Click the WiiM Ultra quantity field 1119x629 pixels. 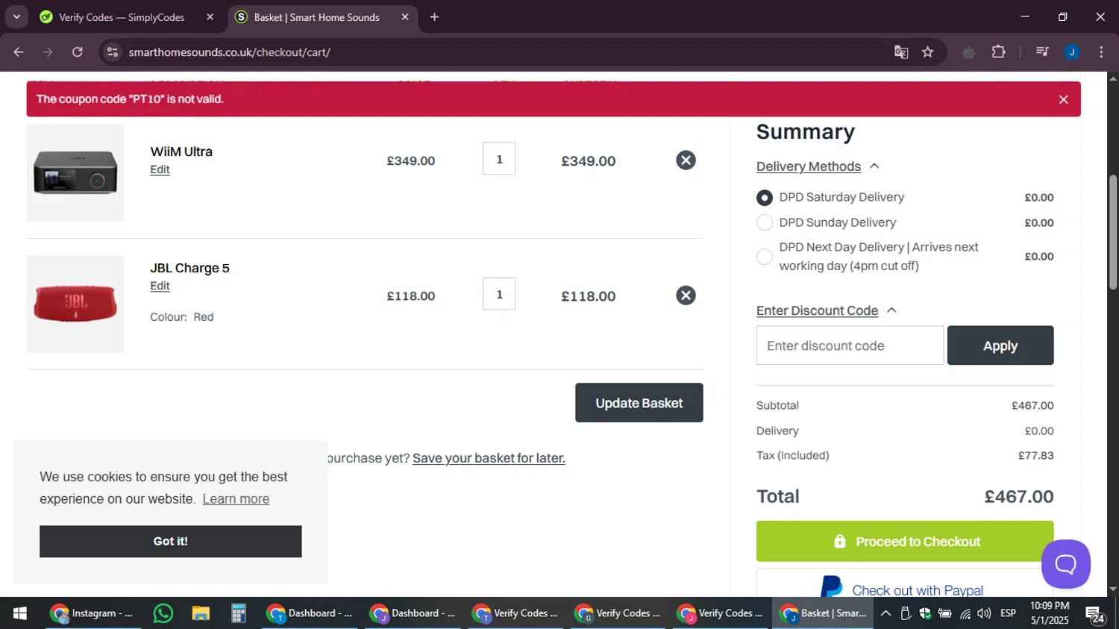point(499,159)
